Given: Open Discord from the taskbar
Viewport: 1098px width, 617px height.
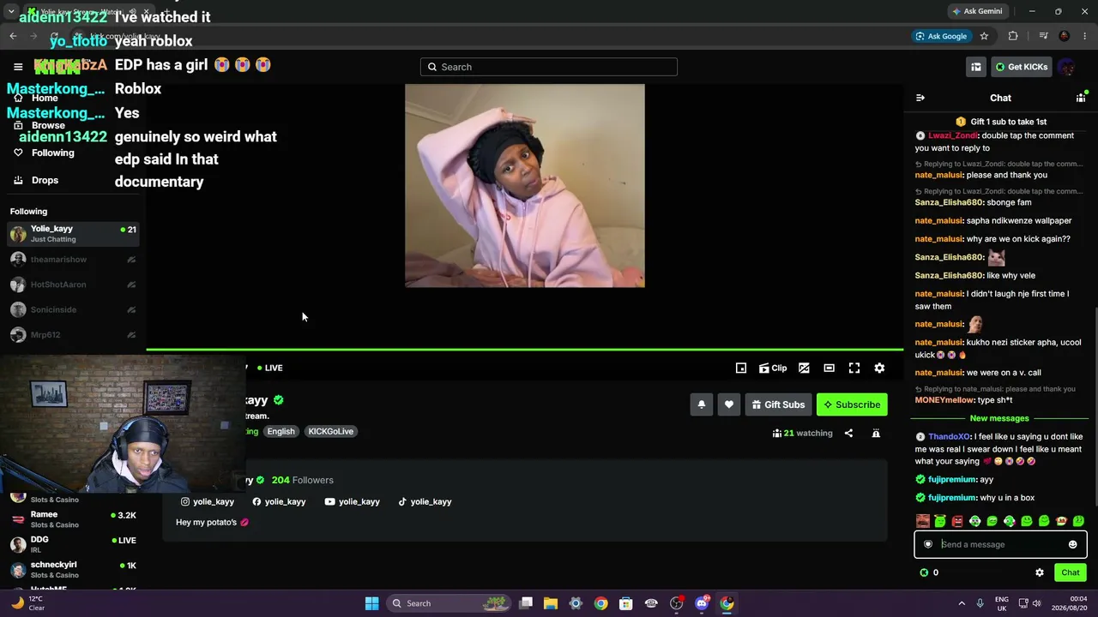Looking at the screenshot, I should click(x=702, y=603).
